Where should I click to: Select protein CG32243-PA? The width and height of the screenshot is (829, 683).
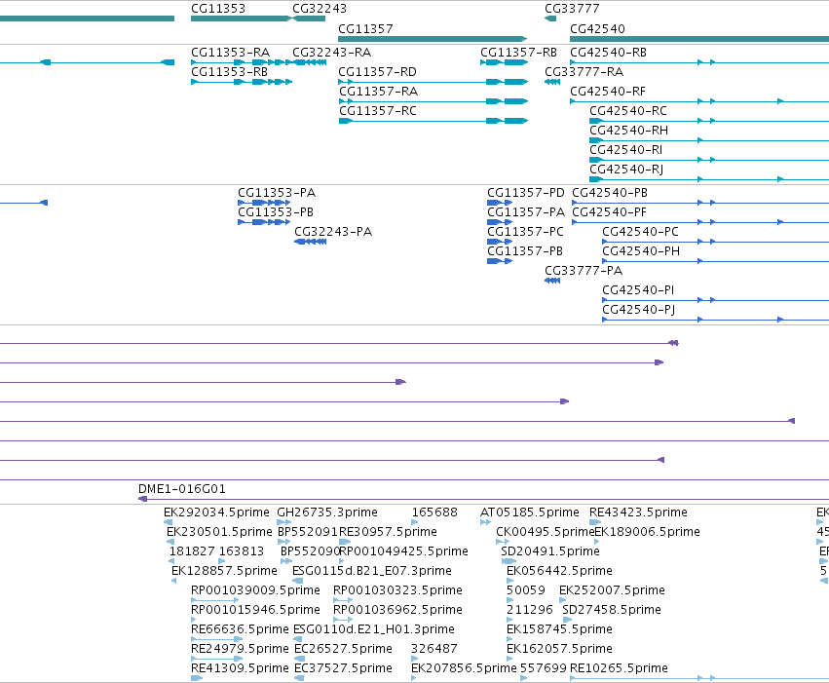coord(333,232)
